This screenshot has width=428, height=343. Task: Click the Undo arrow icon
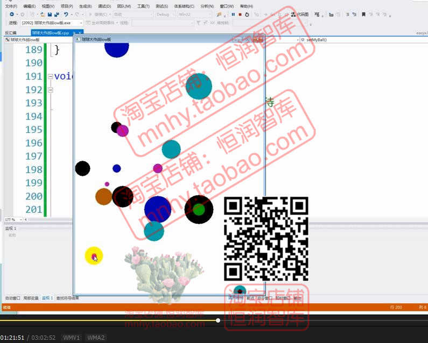click(x=66, y=15)
